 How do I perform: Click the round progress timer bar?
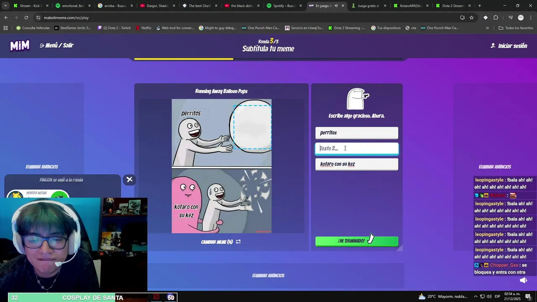coord(268,59)
